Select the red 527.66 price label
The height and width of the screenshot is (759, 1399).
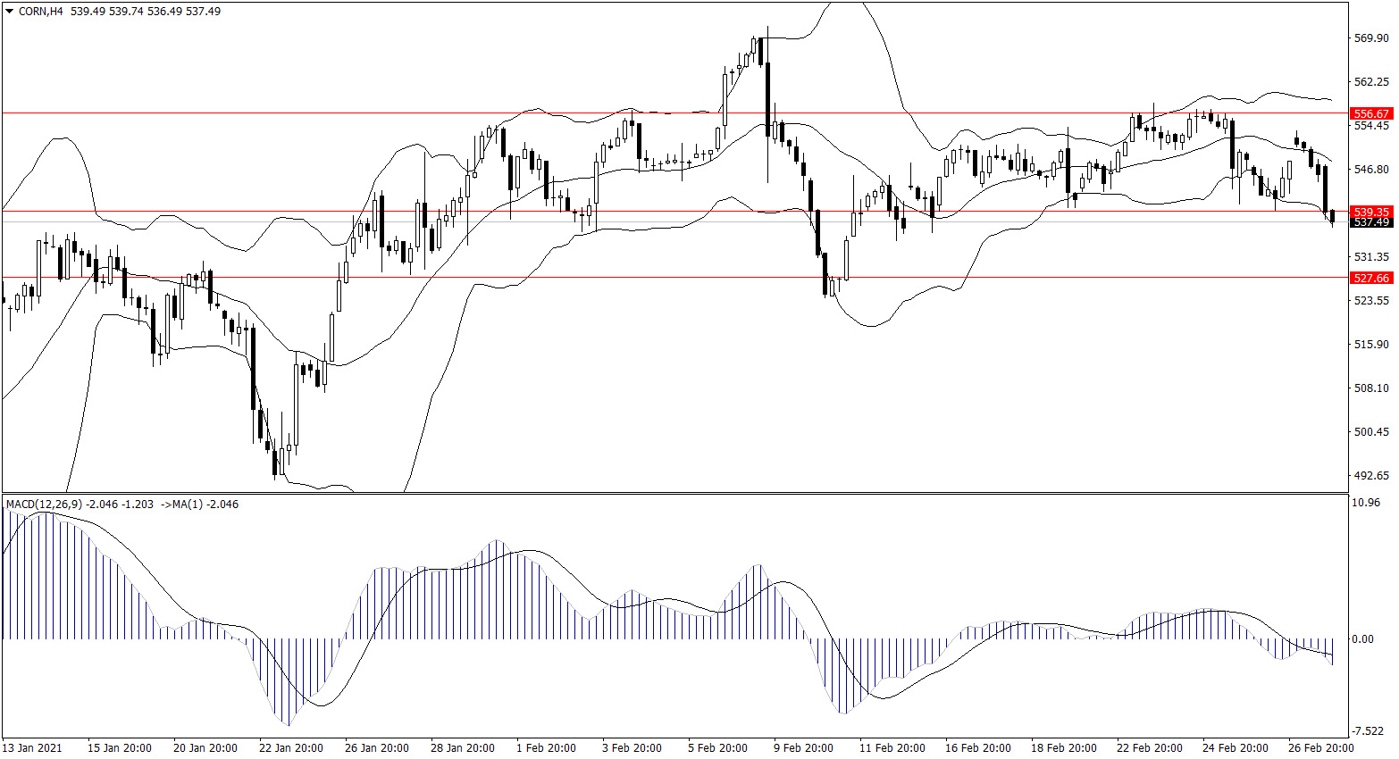tap(1371, 278)
